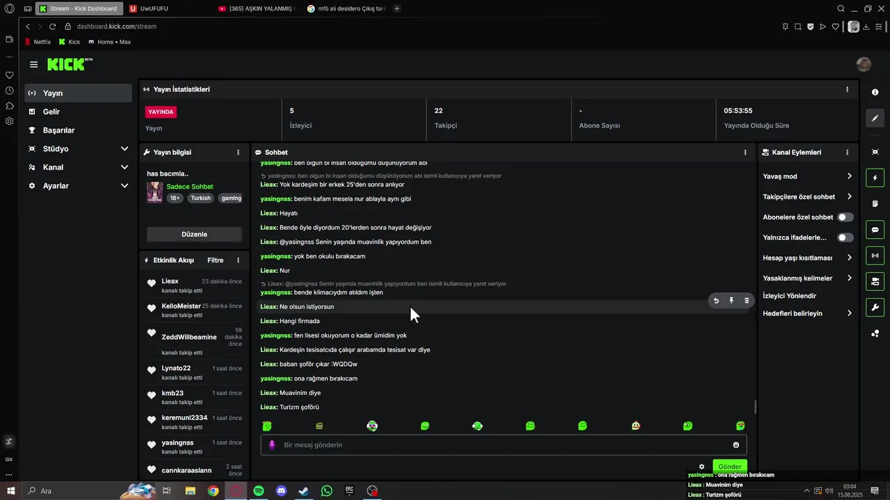Click the document icon in right rail
Screen dimensions: 890x500
pyautogui.click(x=875, y=203)
